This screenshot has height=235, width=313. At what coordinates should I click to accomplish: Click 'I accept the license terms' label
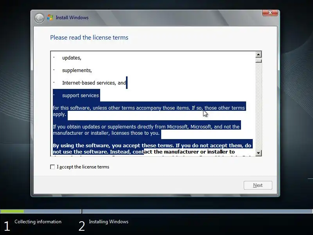click(83, 167)
